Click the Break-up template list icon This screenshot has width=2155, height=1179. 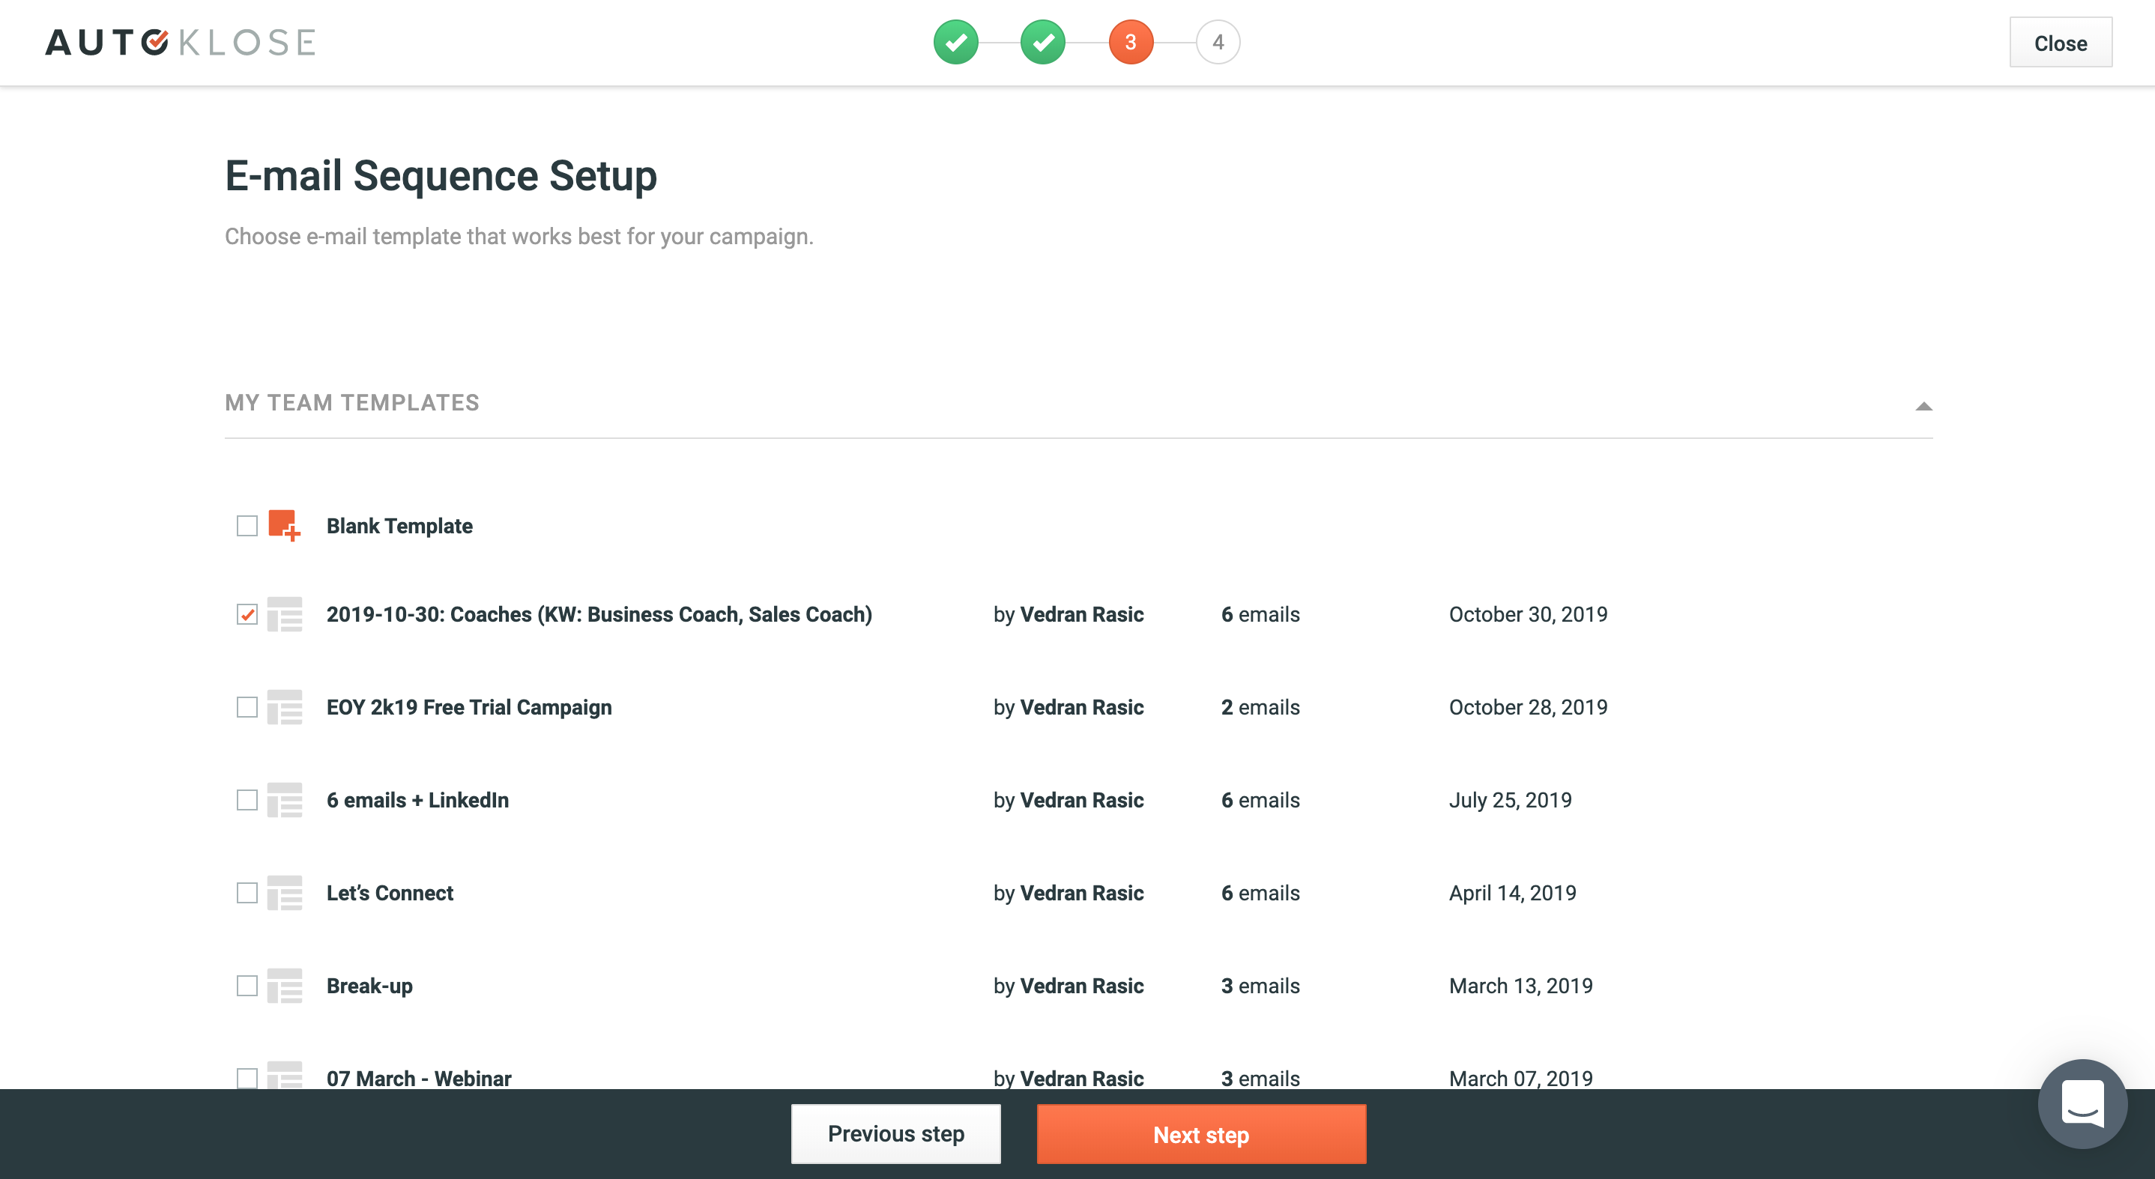(285, 986)
